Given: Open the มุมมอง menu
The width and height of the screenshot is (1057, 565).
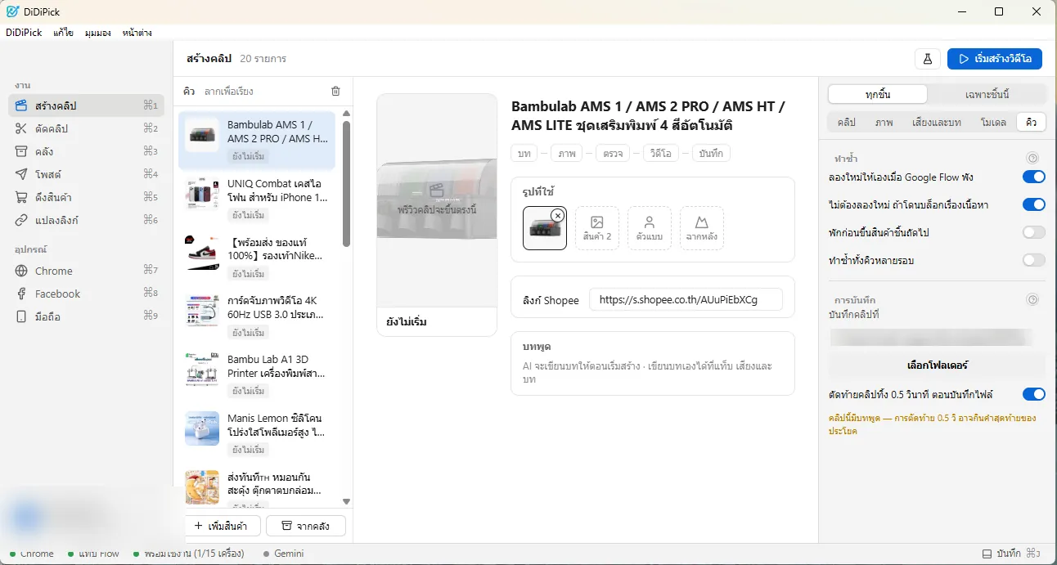Looking at the screenshot, I should [x=98, y=33].
